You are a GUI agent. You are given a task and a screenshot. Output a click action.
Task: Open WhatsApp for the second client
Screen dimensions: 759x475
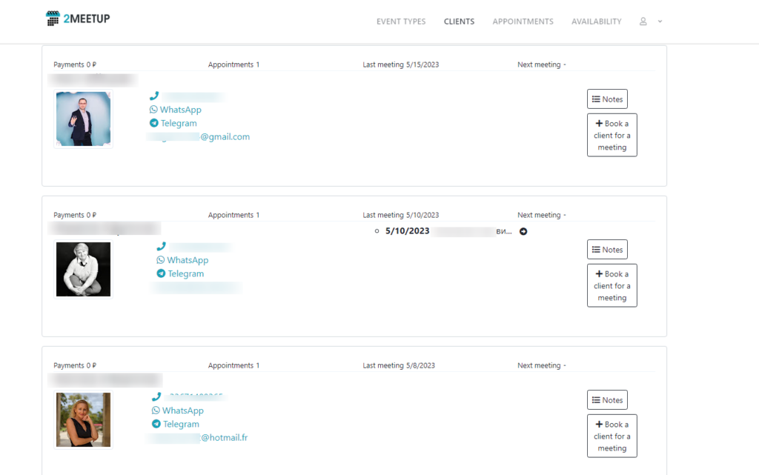pos(161,259)
